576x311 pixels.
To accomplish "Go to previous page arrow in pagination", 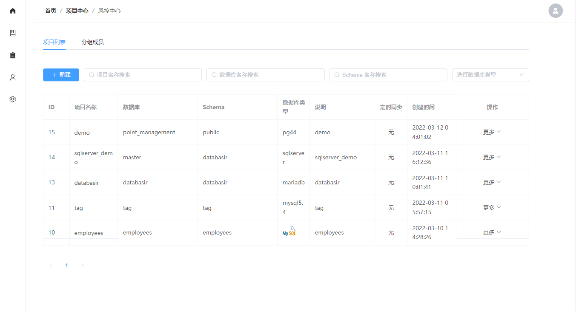I will (x=51, y=266).
